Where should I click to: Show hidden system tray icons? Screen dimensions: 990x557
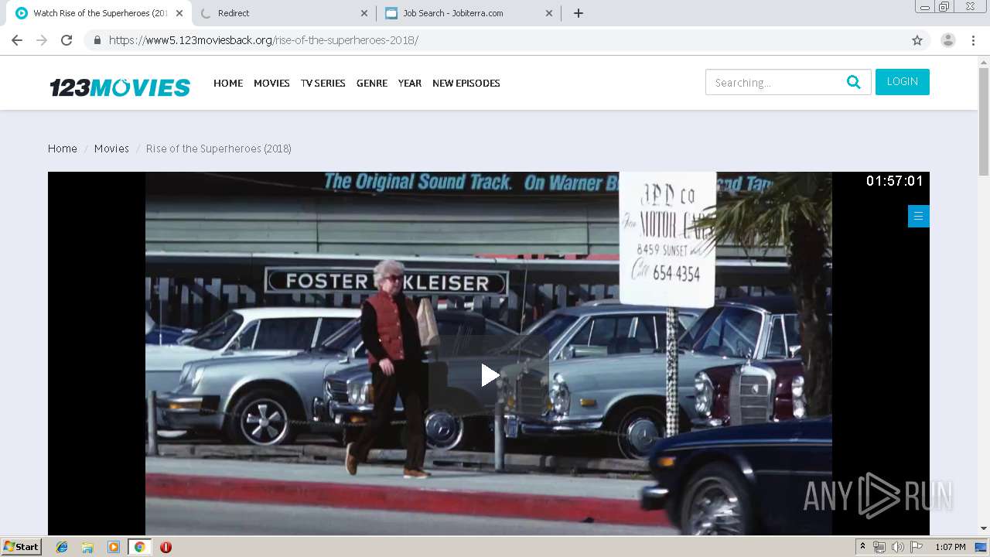862,547
